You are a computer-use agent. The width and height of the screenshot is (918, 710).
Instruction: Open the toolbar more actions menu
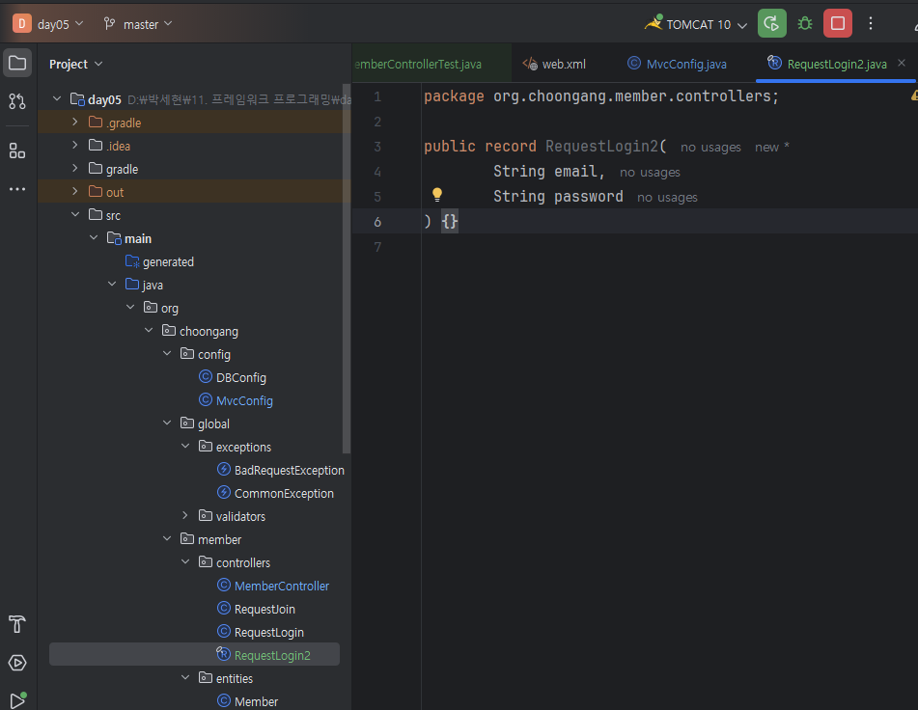871,24
